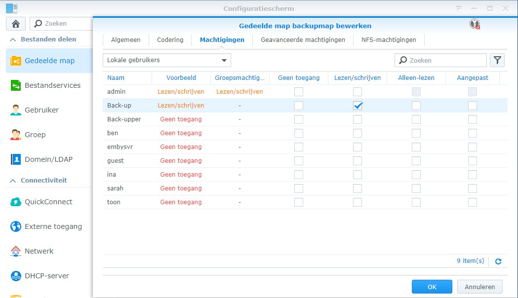Open the Domein/LDAP panel icon
The height and width of the screenshot is (298, 518).
coord(16,159)
